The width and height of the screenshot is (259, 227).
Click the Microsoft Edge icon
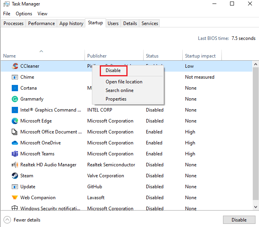15,121
